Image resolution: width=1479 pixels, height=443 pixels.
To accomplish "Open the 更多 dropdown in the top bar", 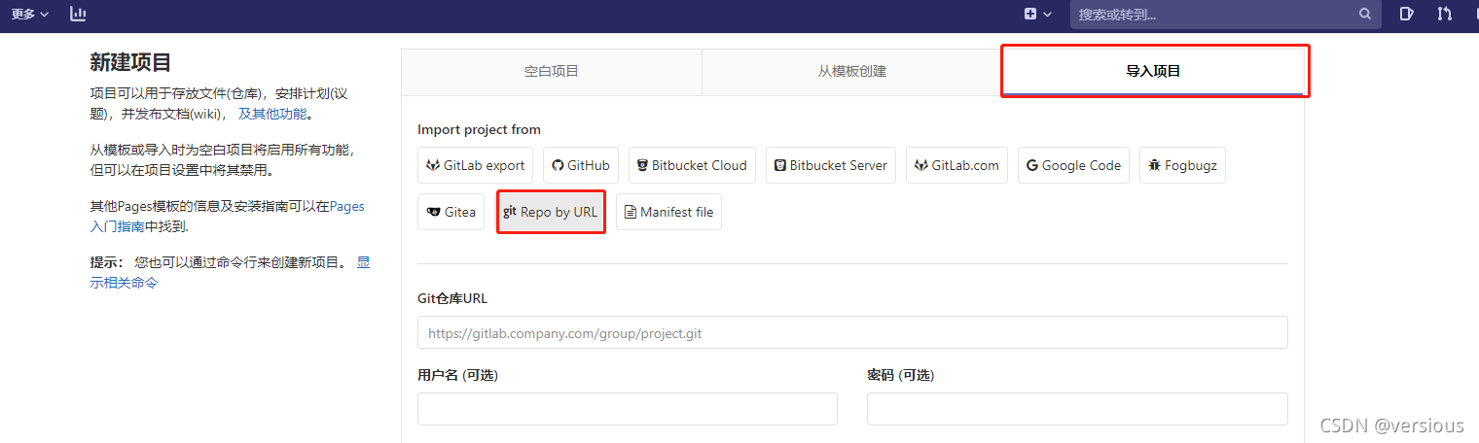I will (29, 14).
